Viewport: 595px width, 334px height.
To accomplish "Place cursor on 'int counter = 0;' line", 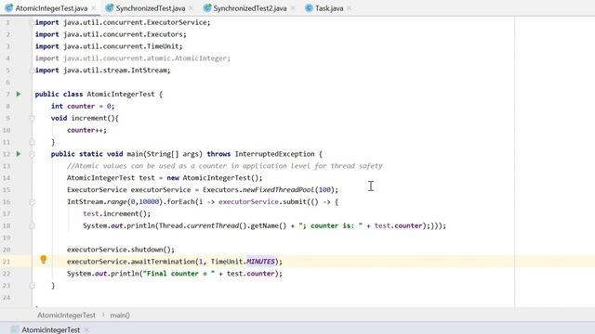I will (83, 106).
